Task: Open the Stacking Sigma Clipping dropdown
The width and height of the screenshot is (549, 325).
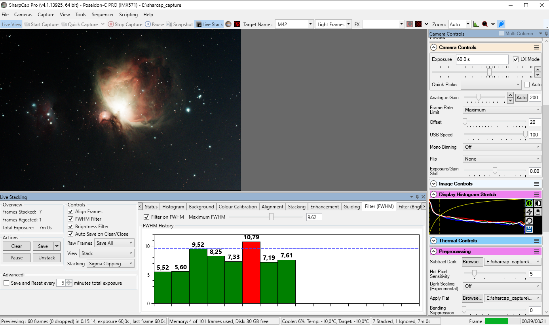Action: (x=110, y=264)
